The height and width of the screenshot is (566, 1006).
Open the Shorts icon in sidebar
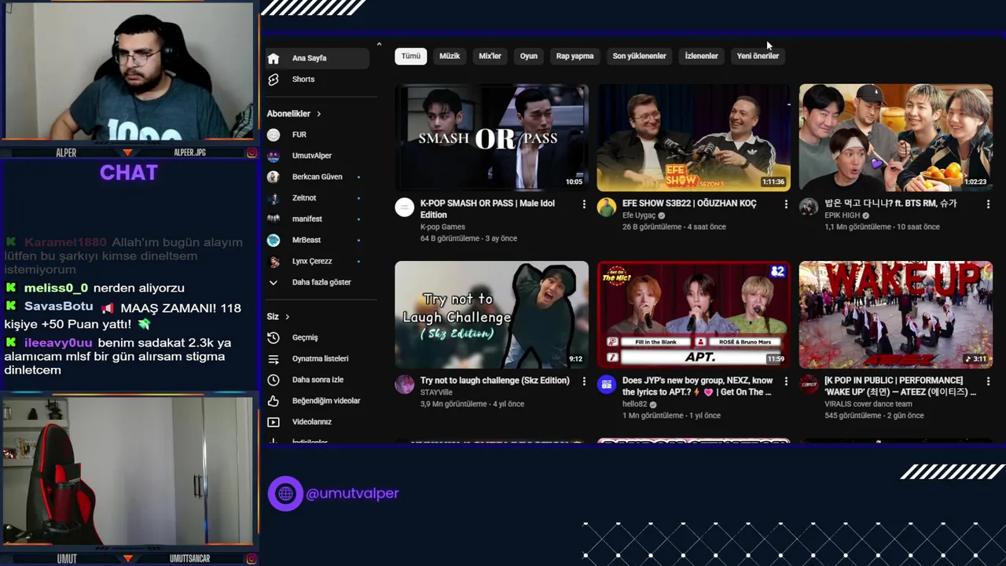274,79
